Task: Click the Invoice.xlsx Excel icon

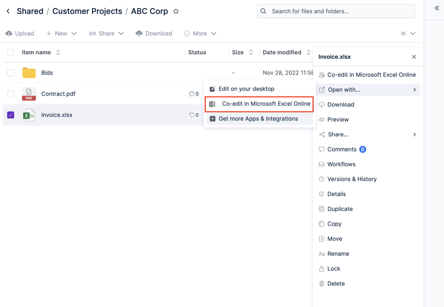Action: [x=29, y=115]
